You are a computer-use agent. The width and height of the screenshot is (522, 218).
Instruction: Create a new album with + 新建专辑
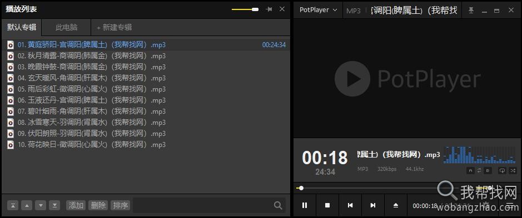[x=114, y=28]
